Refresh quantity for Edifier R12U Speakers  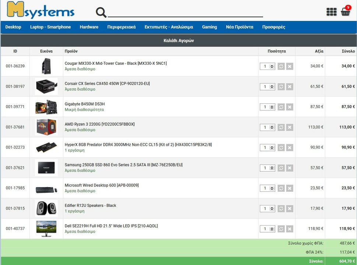281,209
